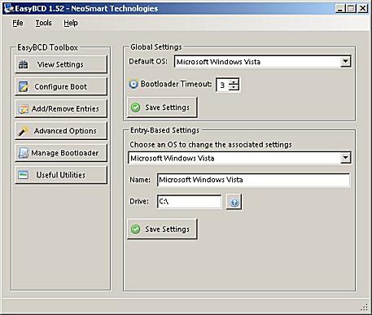Open the Add/Remove Entries page
The width and height of the screenshot is (372, 315).
coord(61,109)
